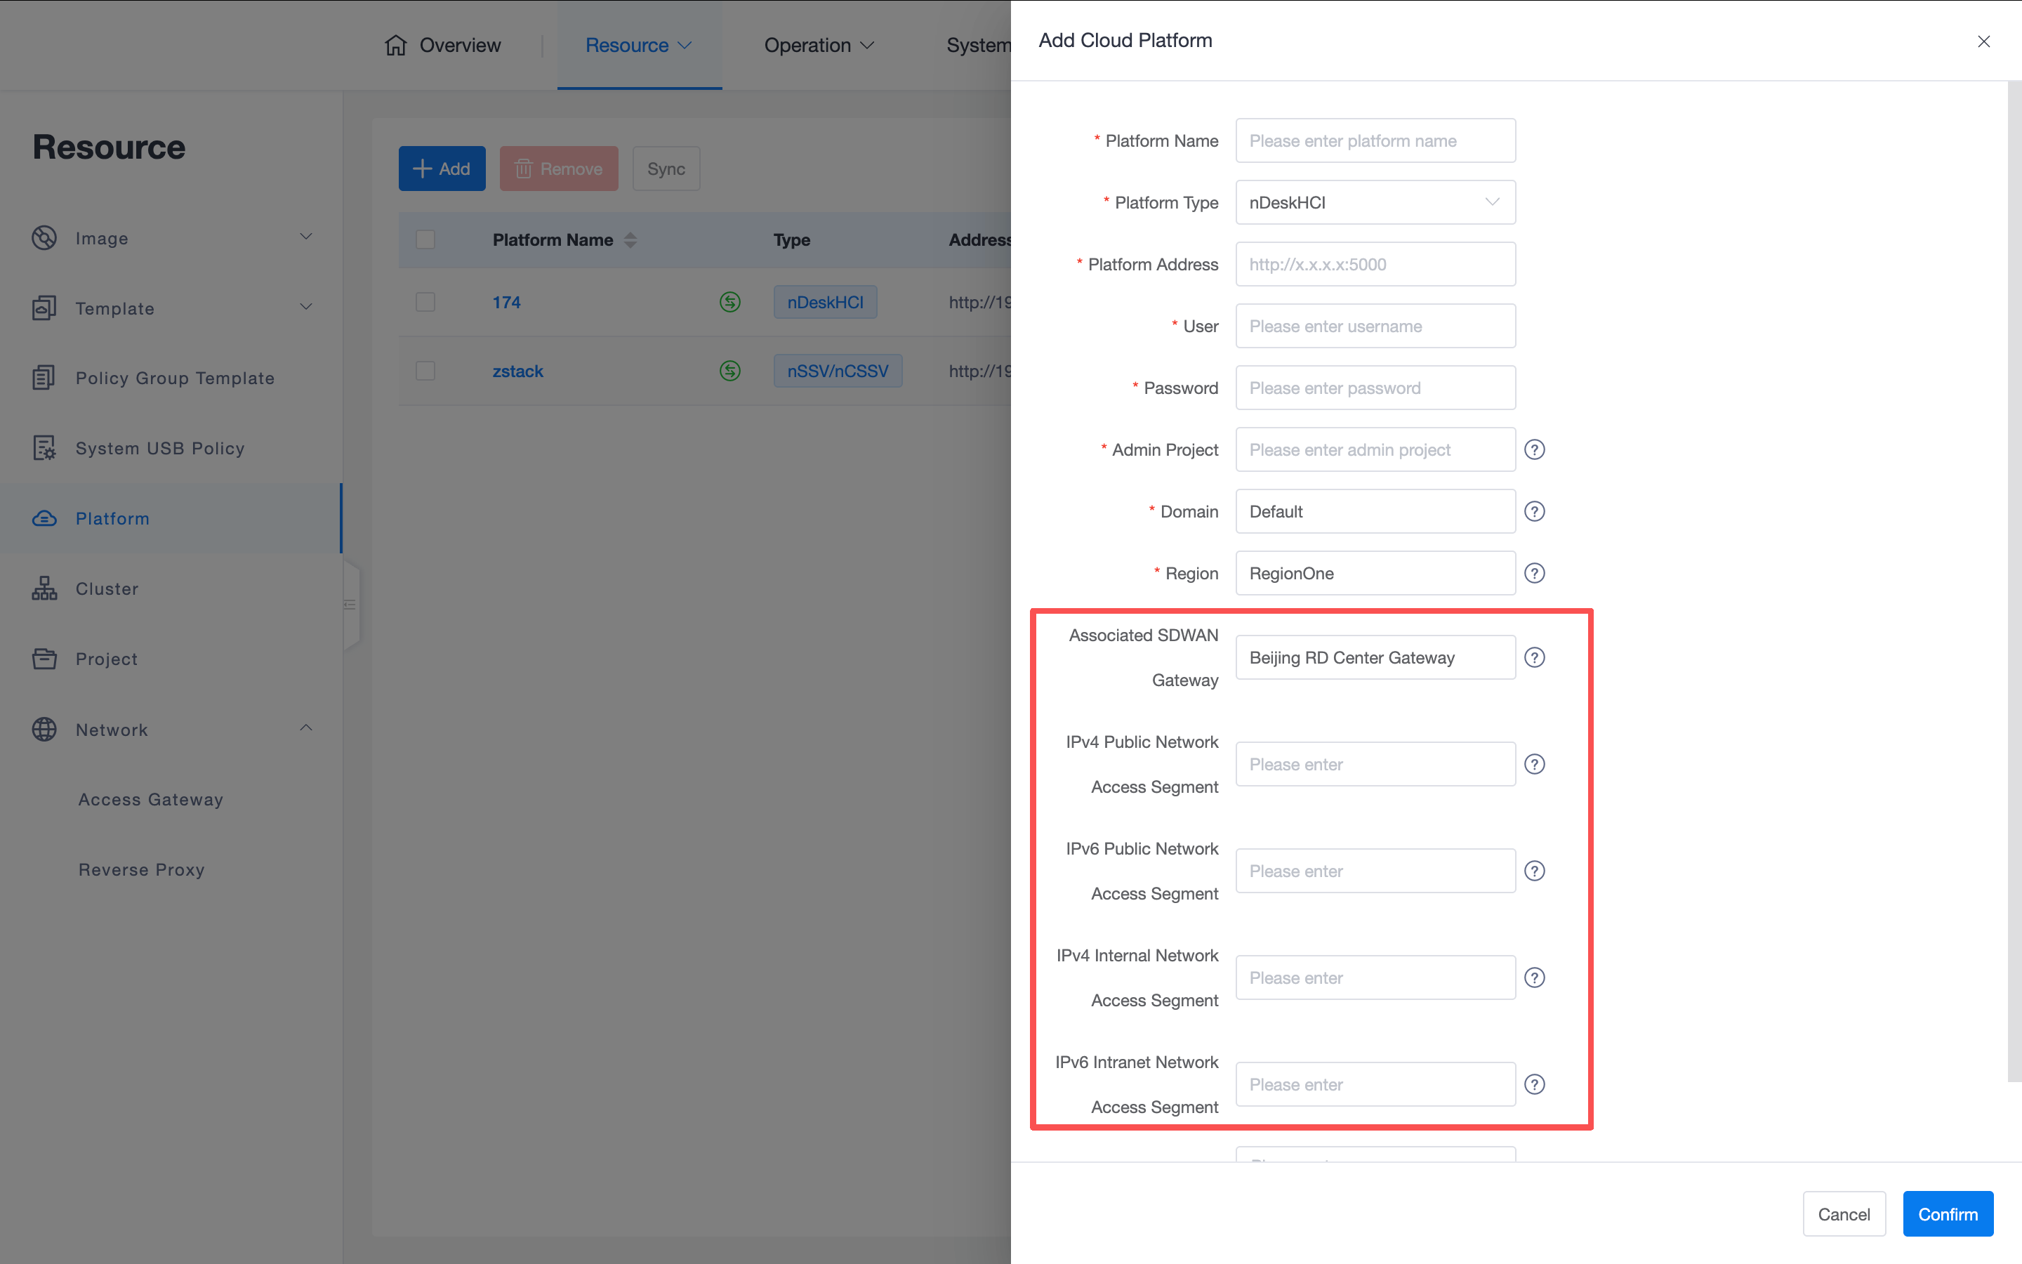This screenshot has height=1264, width=2022.
Task: Click the Platform Name input field
Action: (x=1375, y=140)
